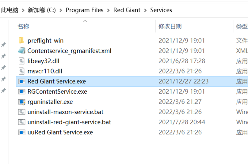Expand the chevron after Program Files
Viewport: 248px width, 164px height.
108,10
